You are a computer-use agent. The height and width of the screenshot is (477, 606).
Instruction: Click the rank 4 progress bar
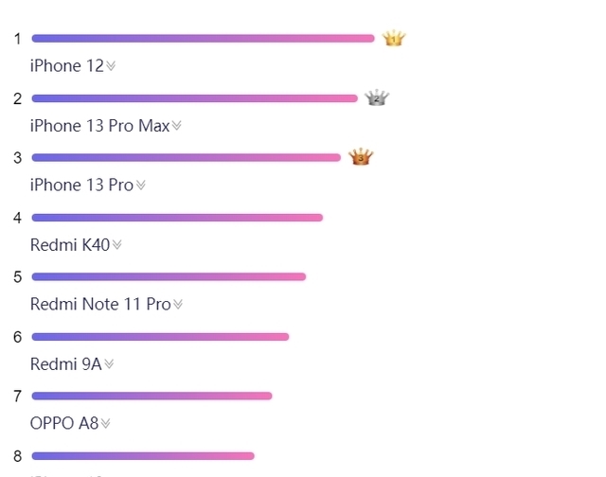point(177,218)
